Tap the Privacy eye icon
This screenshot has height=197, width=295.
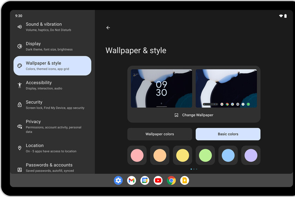click(20, 126)
